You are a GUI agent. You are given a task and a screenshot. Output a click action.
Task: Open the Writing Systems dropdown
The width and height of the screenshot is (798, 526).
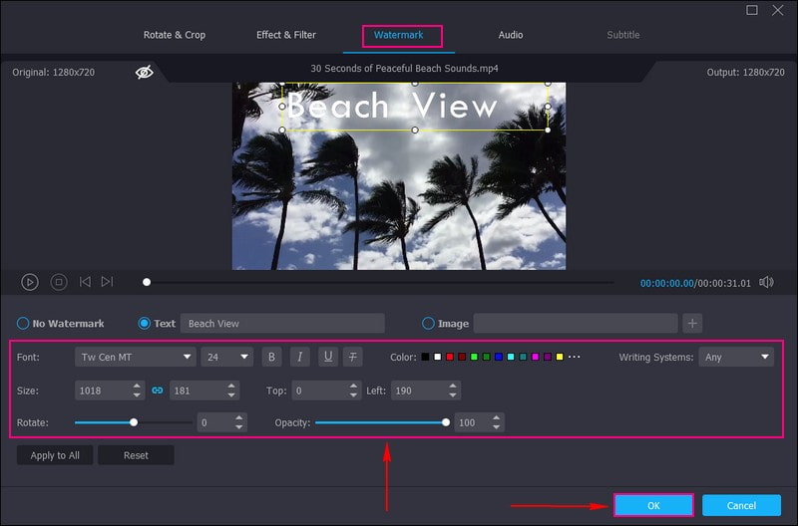coord(736,357)
